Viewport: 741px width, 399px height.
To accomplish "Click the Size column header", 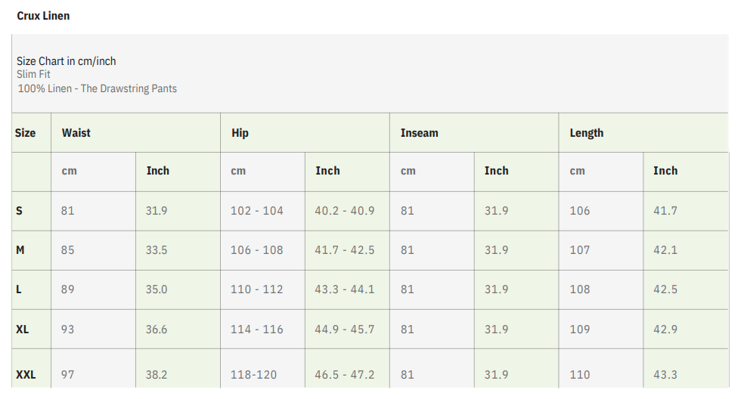I will tap(25, 133).
